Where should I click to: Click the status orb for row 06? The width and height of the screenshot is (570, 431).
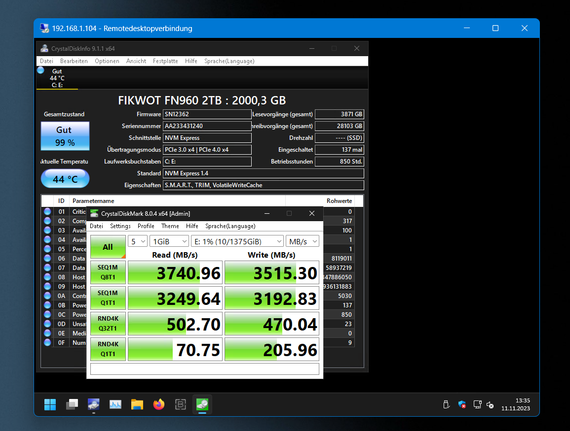47,258
